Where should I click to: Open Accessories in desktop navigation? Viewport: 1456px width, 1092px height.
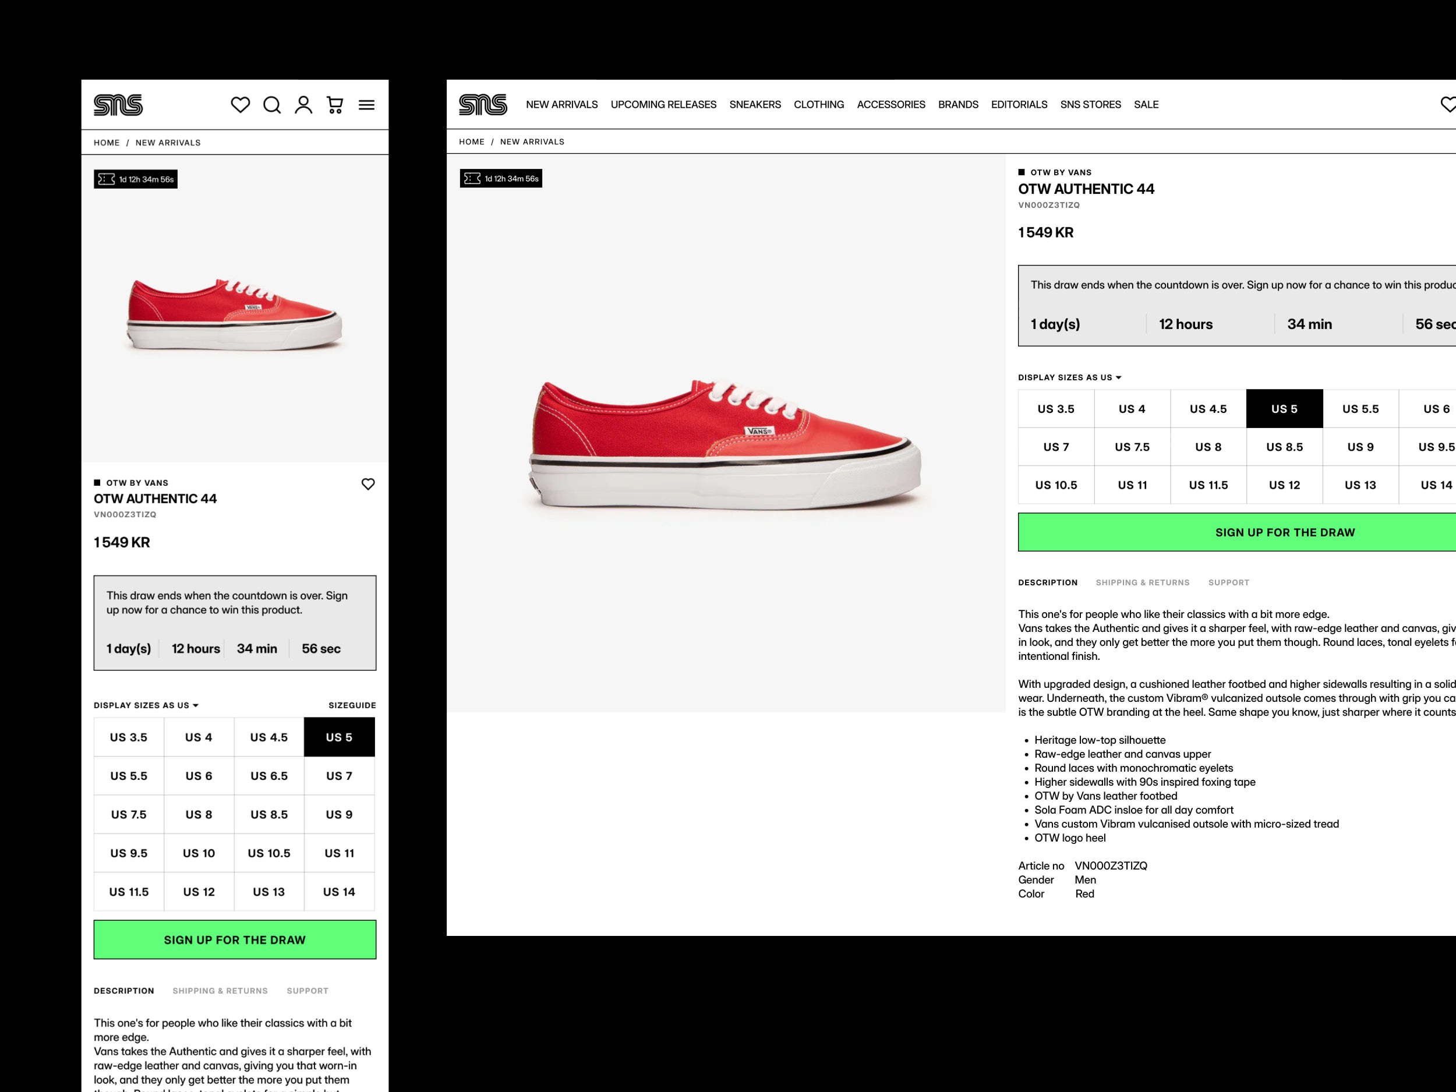pos(891,105)
